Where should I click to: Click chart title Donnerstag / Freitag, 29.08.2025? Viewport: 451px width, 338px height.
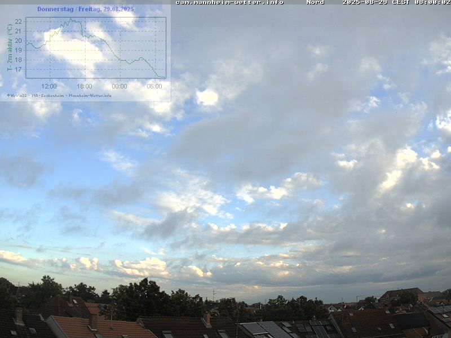click(86, 10)
